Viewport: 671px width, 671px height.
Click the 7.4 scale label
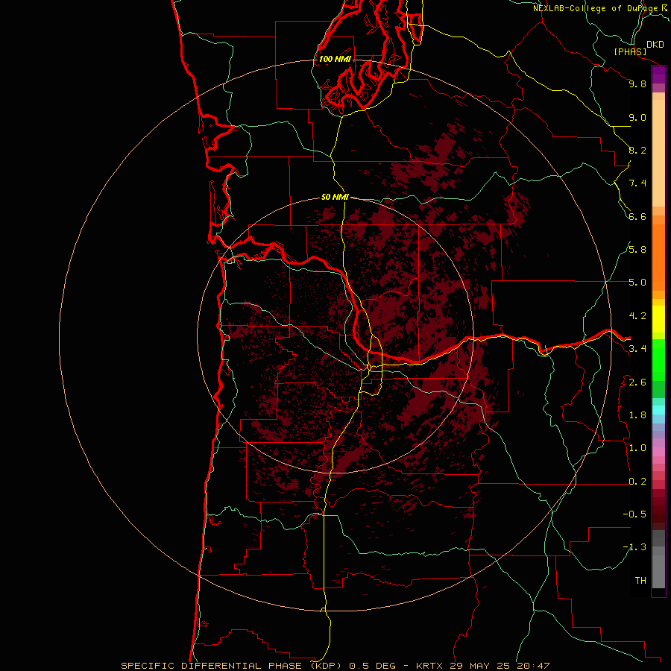coord(637,183)
